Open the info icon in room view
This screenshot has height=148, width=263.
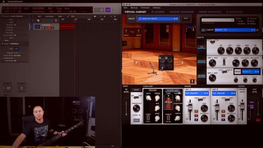(193, 29)
